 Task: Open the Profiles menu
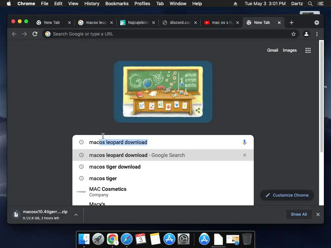[142, 4]
